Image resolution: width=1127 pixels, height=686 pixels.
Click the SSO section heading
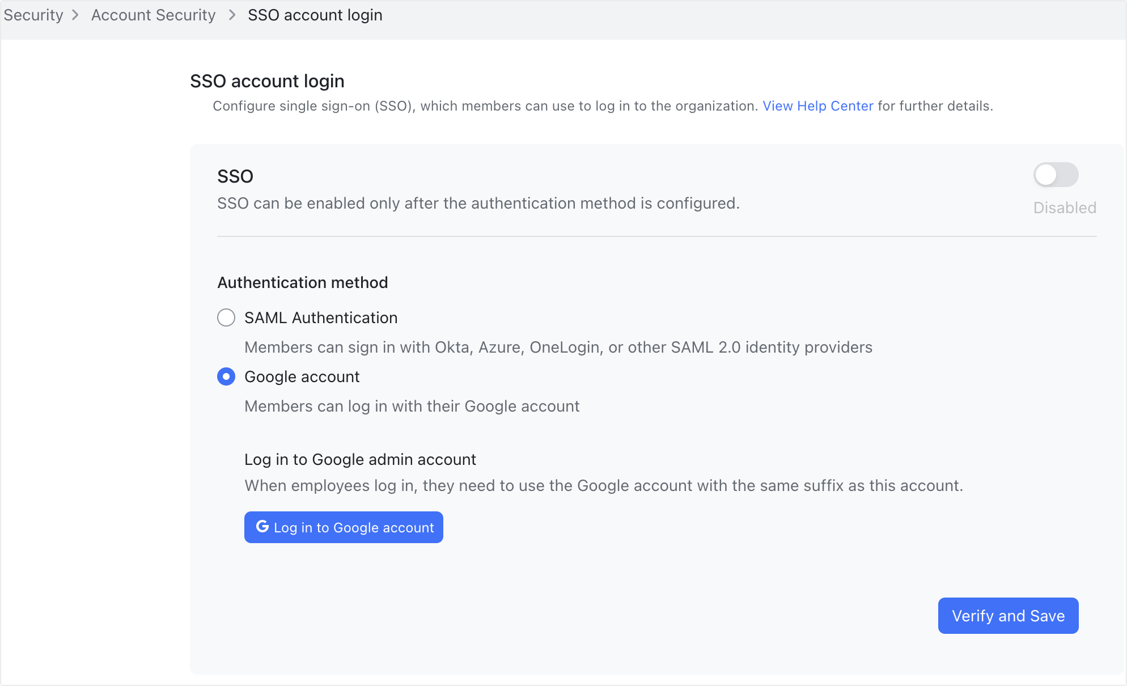point(235,176)
